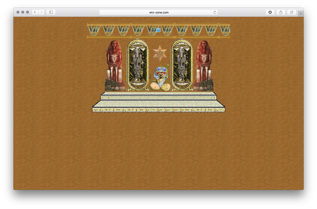Click the right golden cartouche panel

pos(182,65)
